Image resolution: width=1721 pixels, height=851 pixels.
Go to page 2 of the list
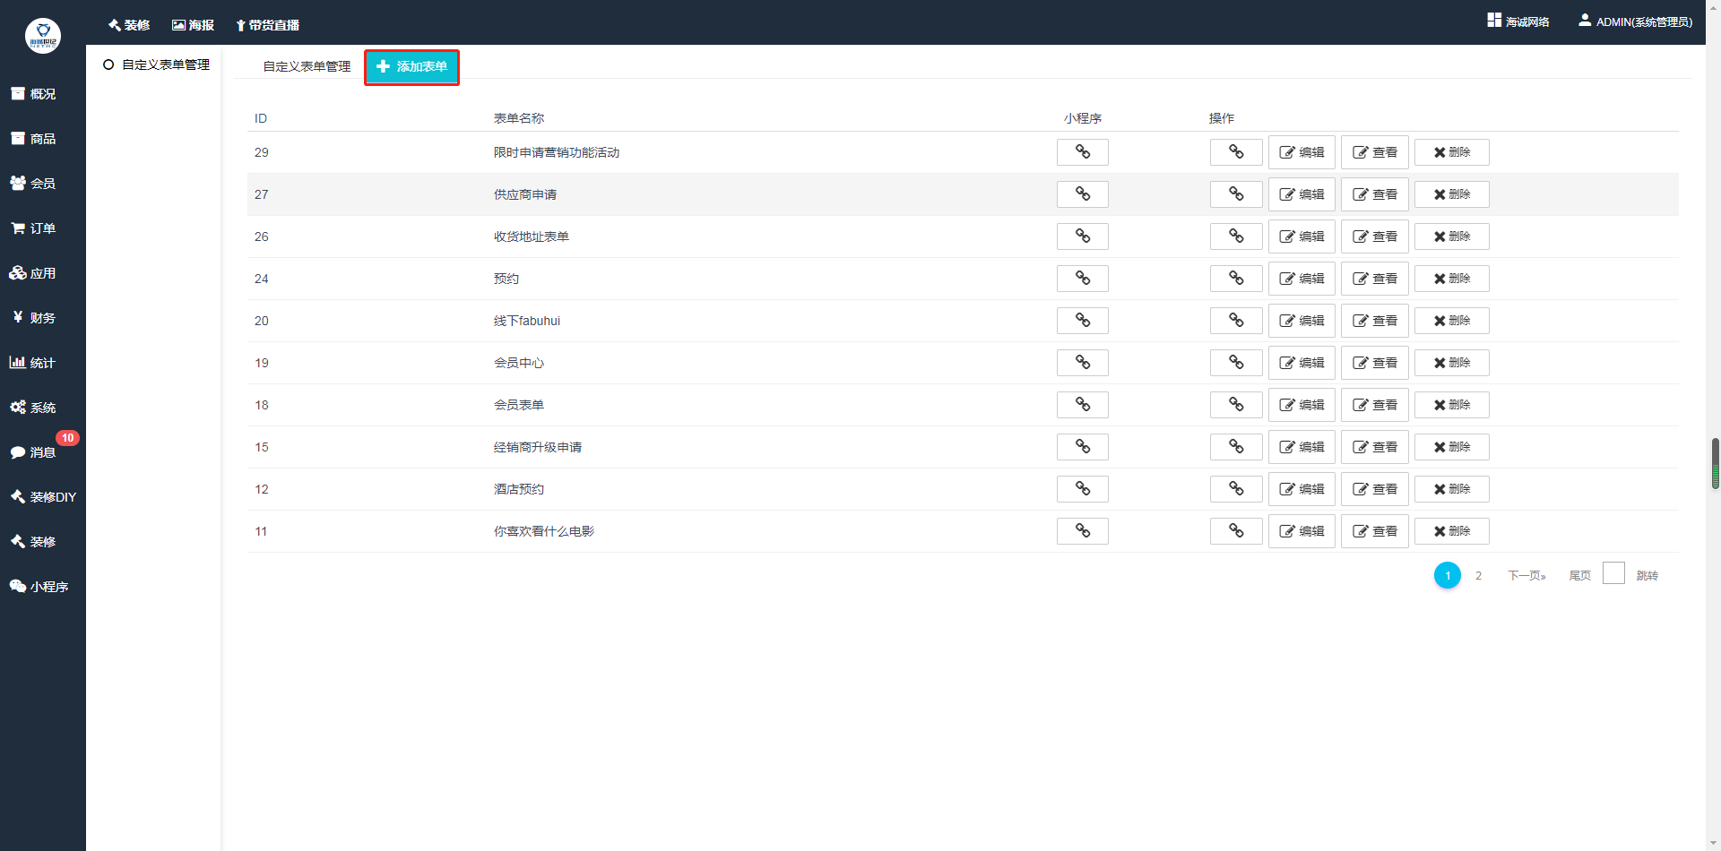click(x=1478, y=576)
